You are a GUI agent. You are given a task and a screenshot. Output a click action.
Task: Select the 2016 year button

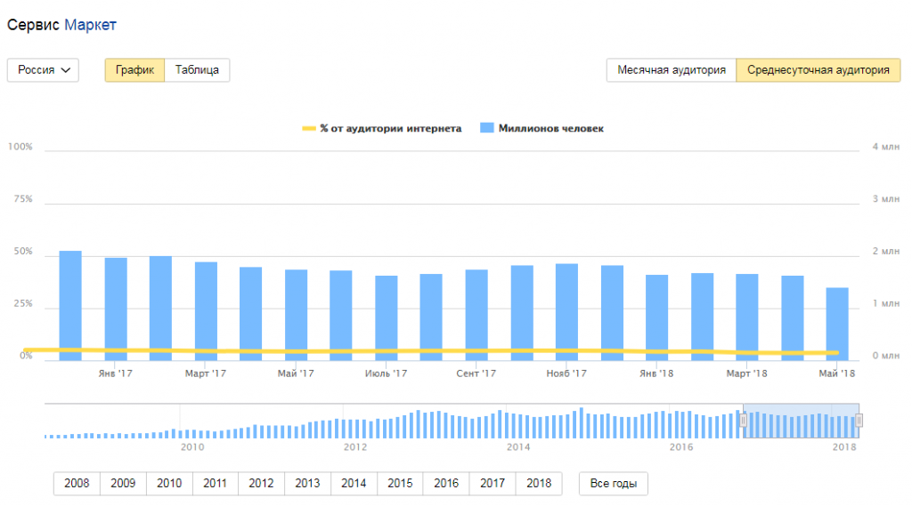click(446, 484)
